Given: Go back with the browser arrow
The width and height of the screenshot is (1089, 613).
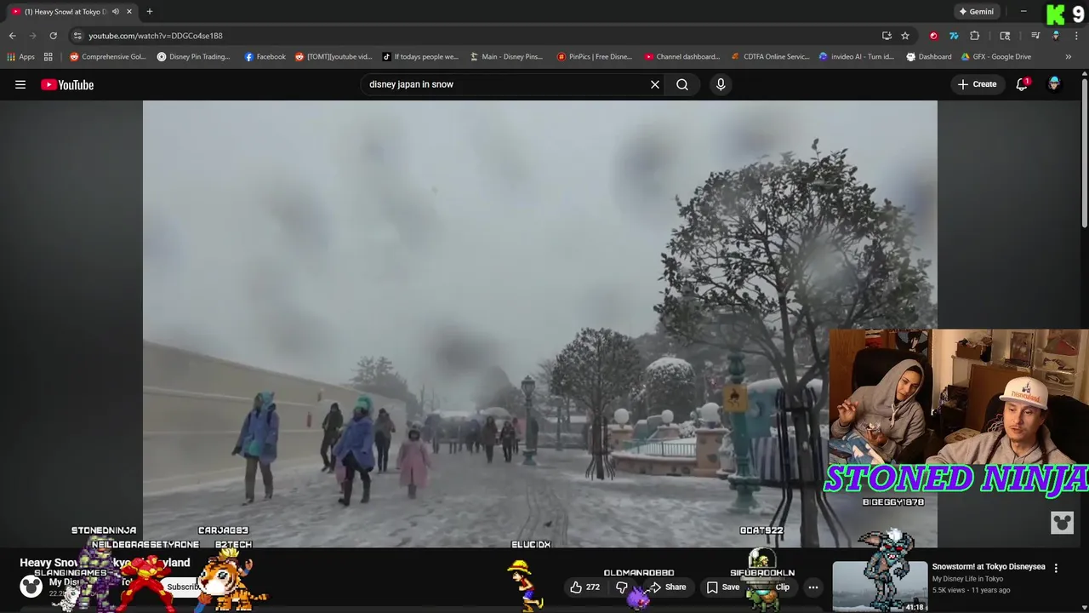Looking at the screenshot, I should tap(12, 36).
